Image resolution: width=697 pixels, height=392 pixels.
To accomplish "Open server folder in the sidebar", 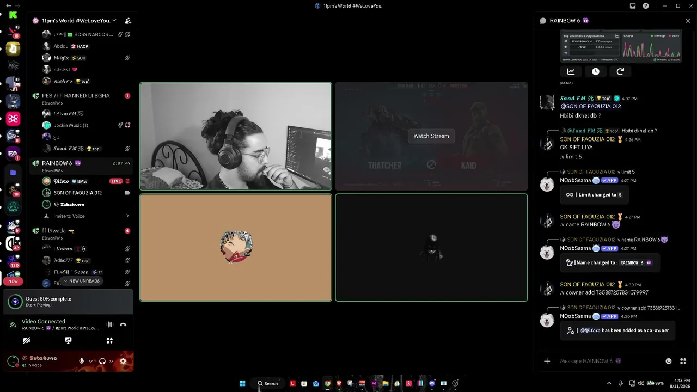I will coord(13,173).
